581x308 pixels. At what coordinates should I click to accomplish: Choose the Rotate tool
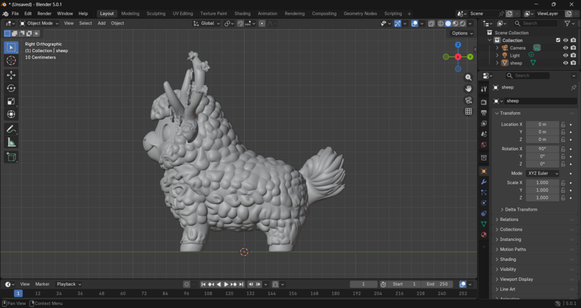point(11,88)
